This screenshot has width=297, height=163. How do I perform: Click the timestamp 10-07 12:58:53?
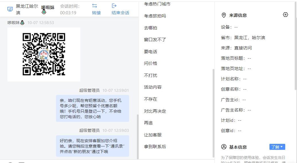[40, 23]
